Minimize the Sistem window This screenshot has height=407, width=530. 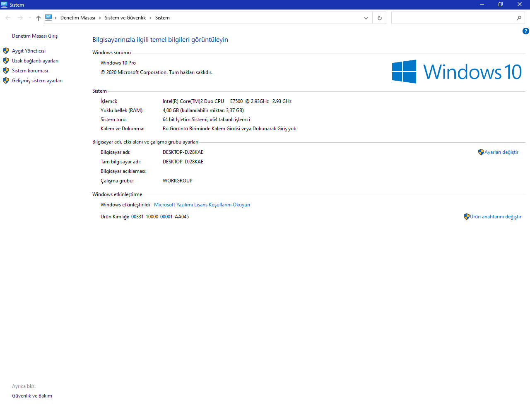[x=482, y=5]
